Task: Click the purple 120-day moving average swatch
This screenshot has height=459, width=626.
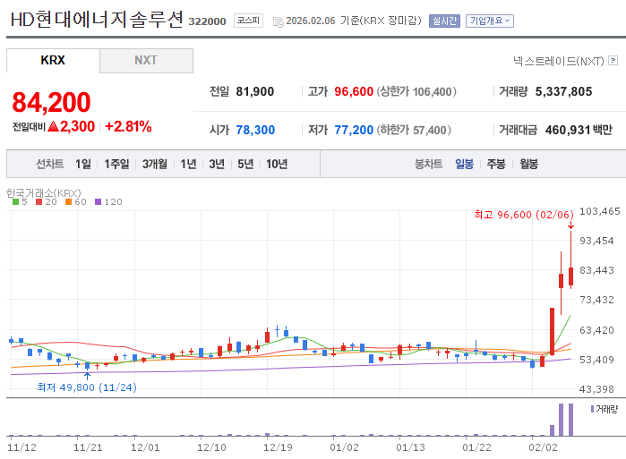Action: tap(98, 202)
